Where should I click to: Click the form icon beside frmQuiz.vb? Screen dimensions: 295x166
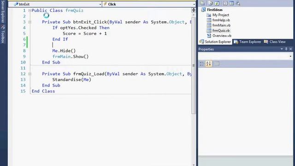[x=209, y=30]
